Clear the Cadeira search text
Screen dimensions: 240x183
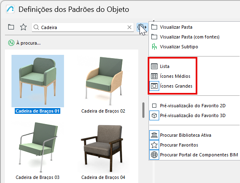(129, 27)
